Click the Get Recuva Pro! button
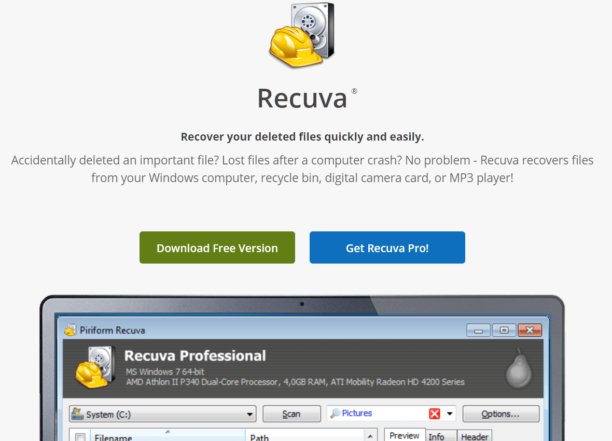 pyautogui.click(x=387, y=247)
